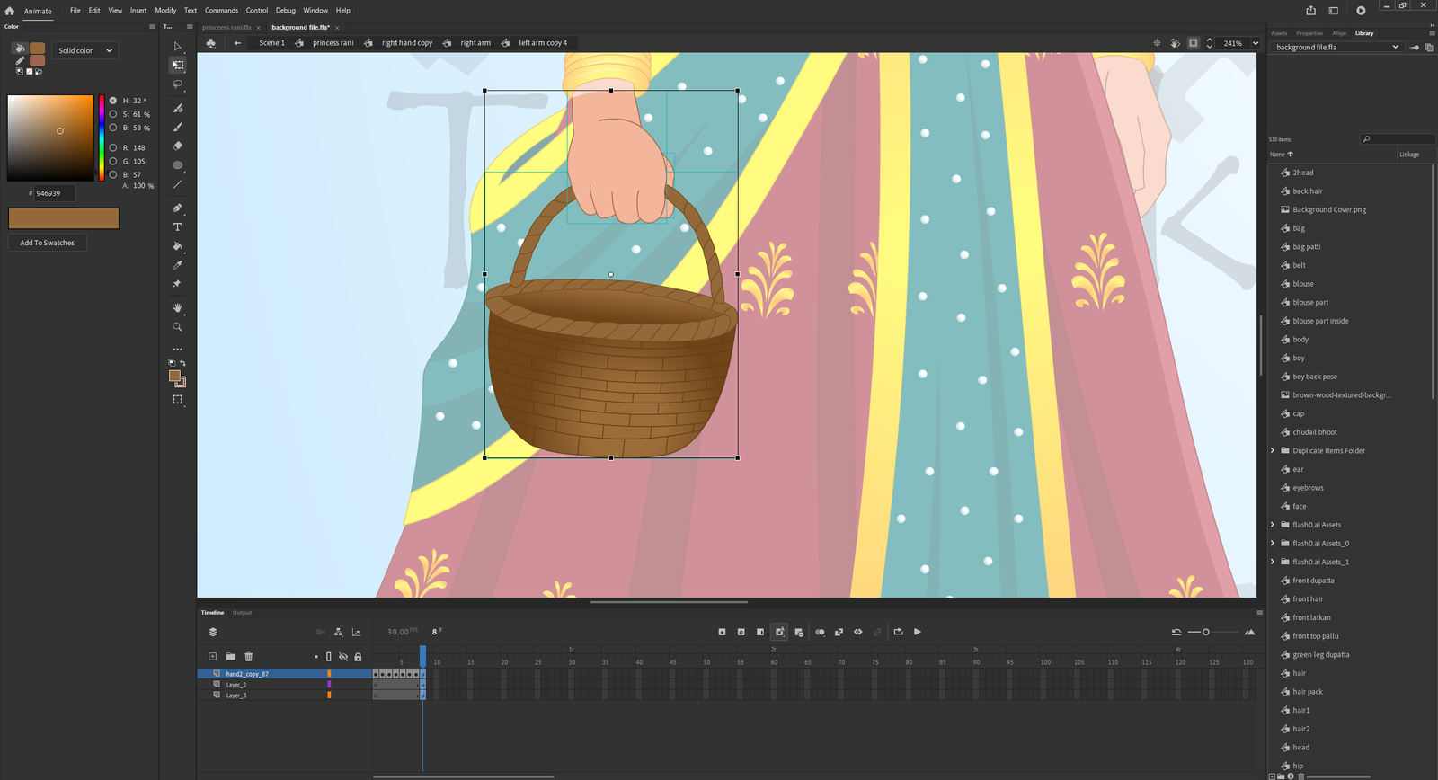The image size is (1438, 780).
Task: Toggle hide all layers eye icon
Action: click(x=342, y=657)
